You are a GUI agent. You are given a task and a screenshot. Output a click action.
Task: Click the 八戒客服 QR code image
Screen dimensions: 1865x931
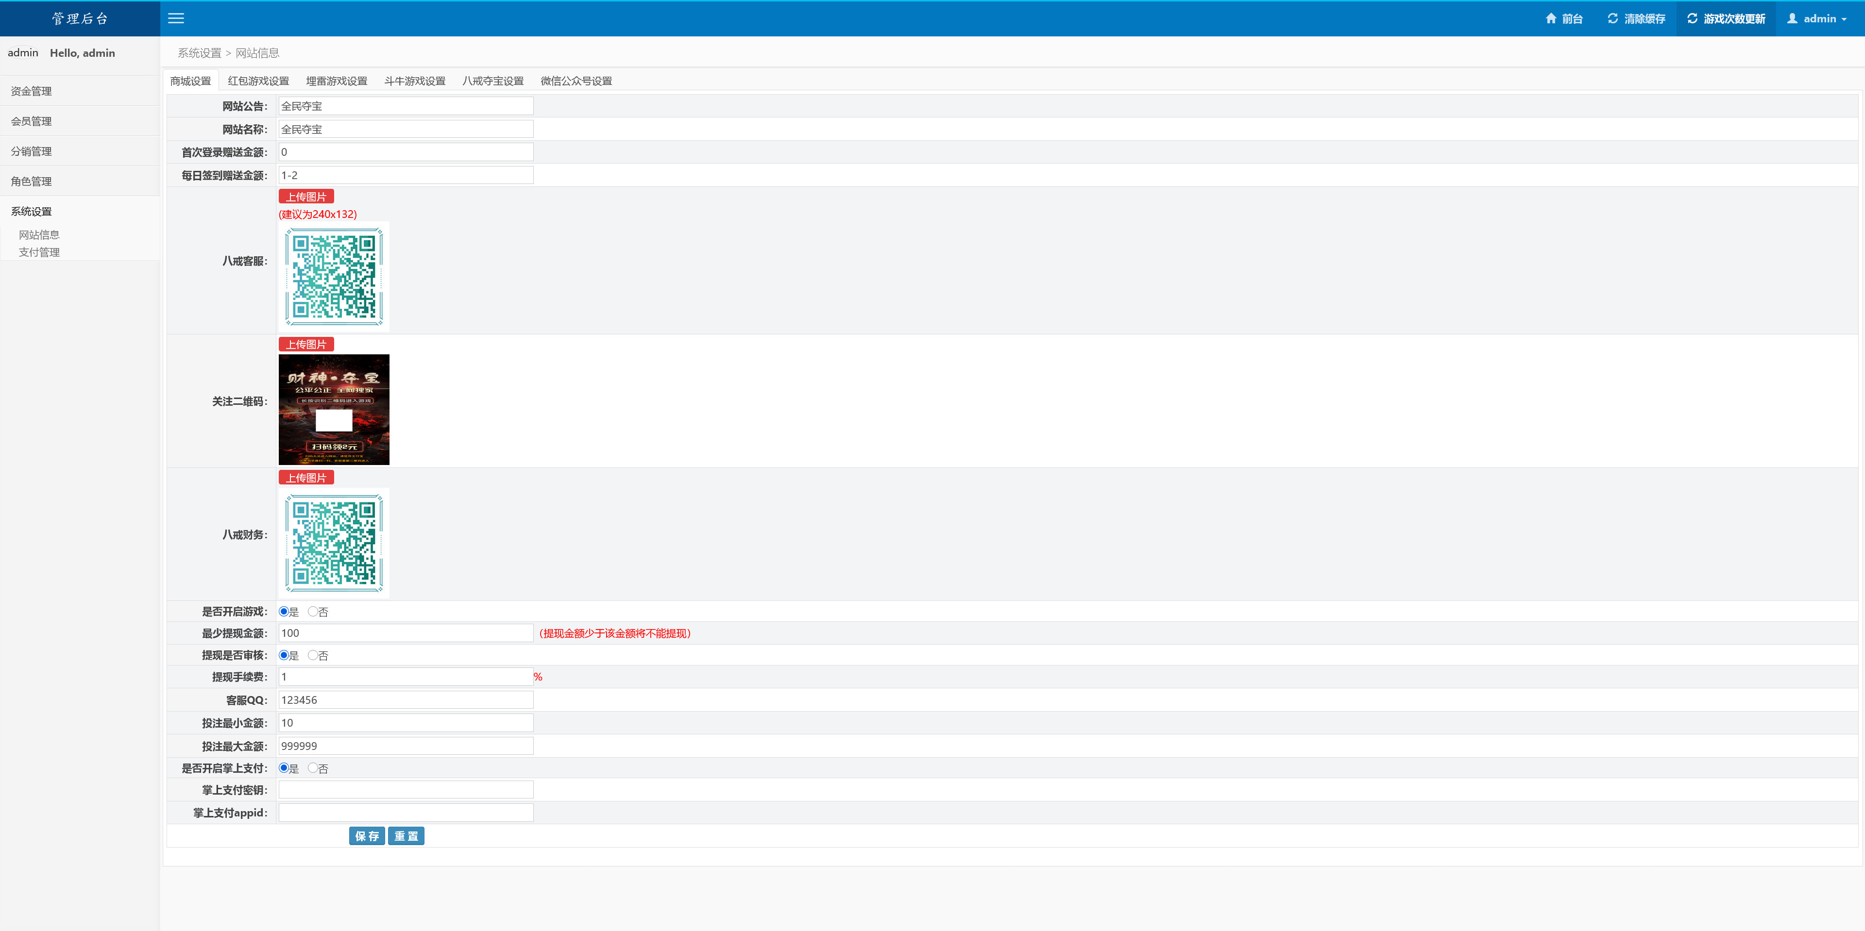click(x=334, y=277)
